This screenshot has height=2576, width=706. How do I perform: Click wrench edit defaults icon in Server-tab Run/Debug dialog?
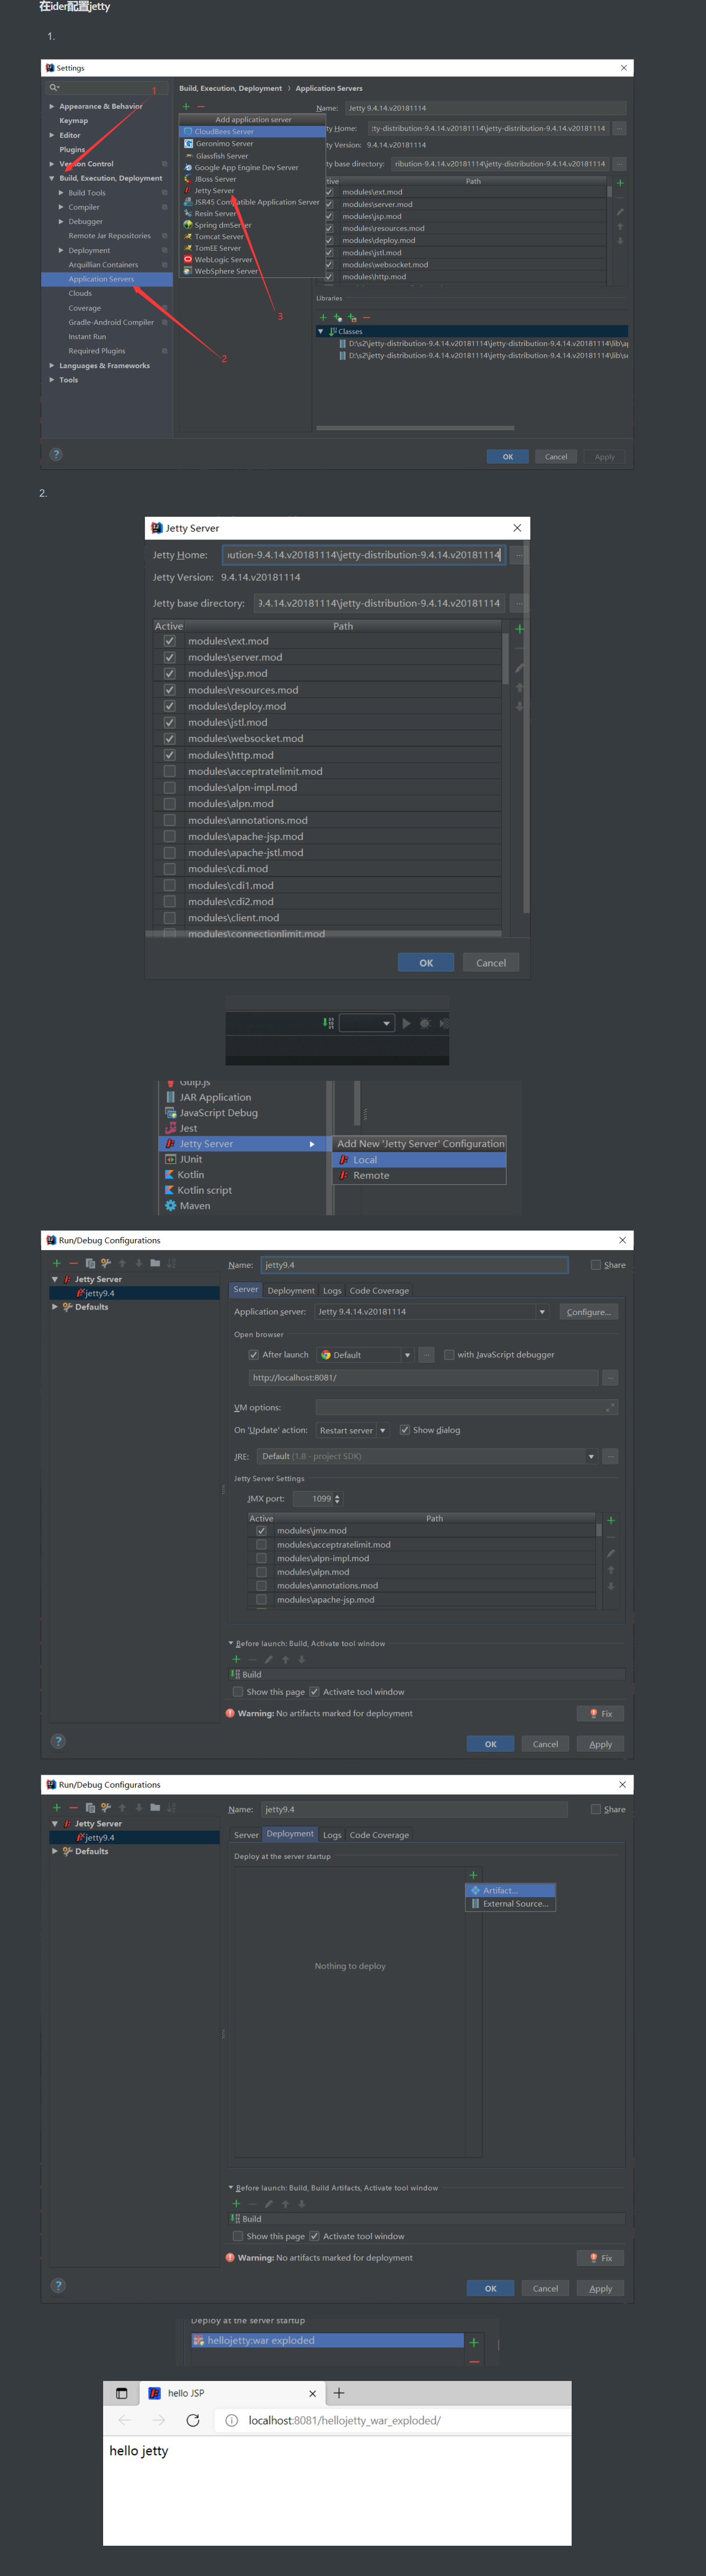tap(106, 1263)
